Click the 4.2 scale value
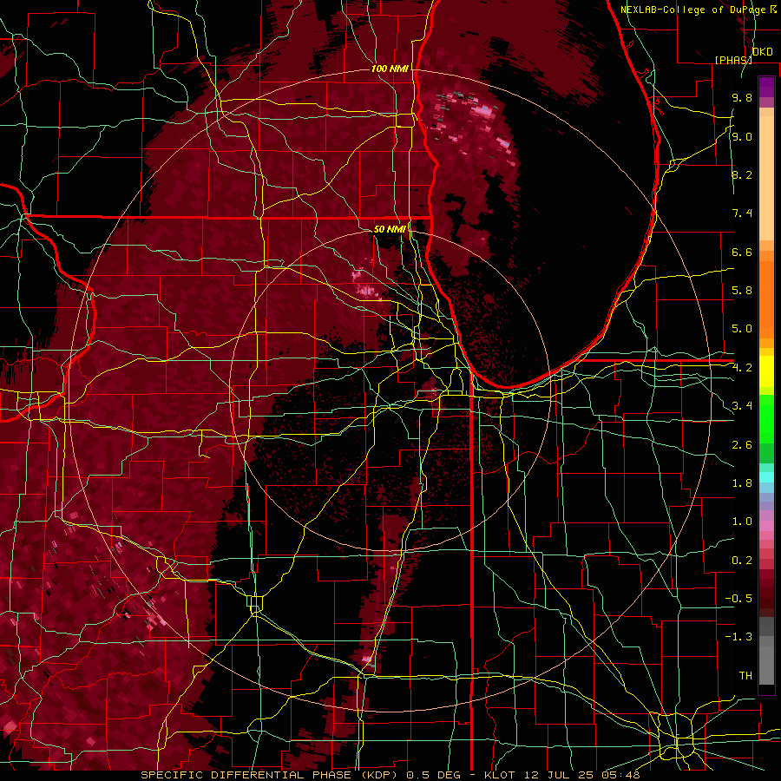The height and width of the screenshot is (781, 781). point(742,368)
